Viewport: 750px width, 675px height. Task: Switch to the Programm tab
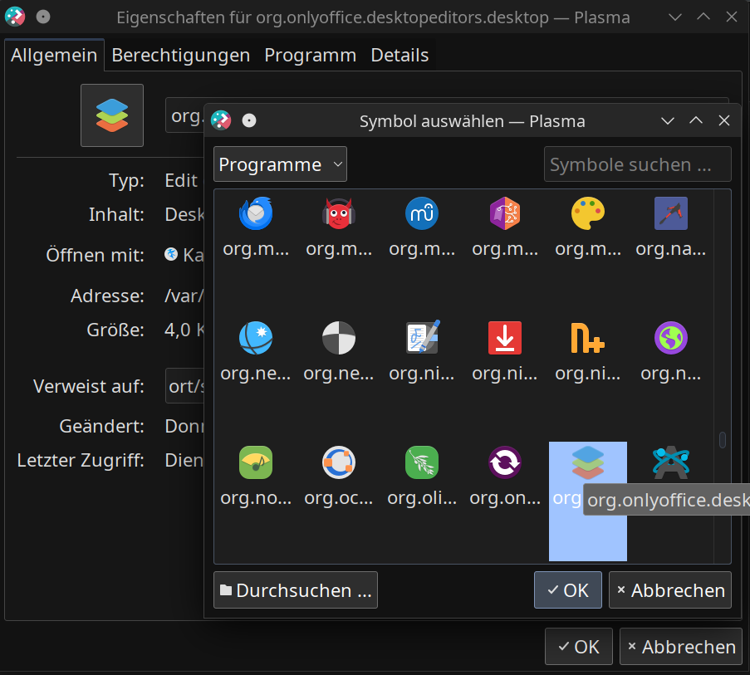click(x=311, y=55)
